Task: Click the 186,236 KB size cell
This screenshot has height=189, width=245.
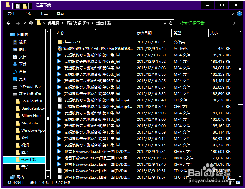Action: tap(221, 100)
